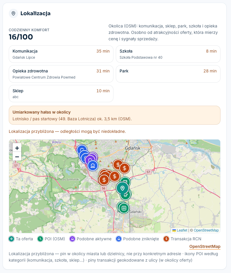Click the S6 road sign on map
This screenshot has height=273, width=231.
tap(104, 188)
